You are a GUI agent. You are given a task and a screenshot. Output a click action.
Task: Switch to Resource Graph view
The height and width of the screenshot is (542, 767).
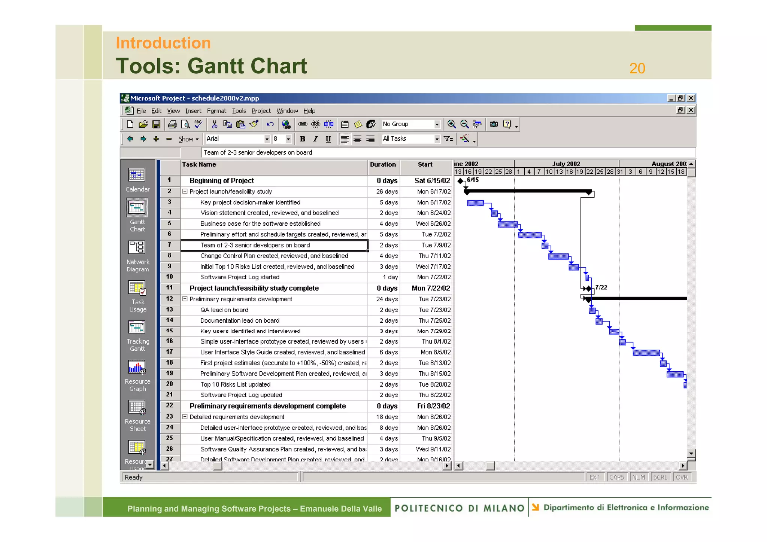(x=137, y=376)
